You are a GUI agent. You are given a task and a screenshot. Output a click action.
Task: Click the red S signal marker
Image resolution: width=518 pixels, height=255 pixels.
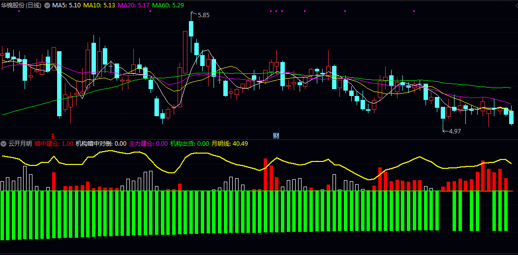(x=53, y=135)
